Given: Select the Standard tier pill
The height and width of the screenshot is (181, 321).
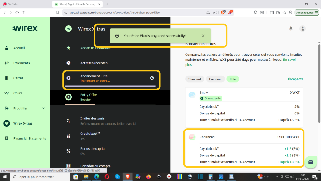Looking at the screenshot, I should click(195, 79).
